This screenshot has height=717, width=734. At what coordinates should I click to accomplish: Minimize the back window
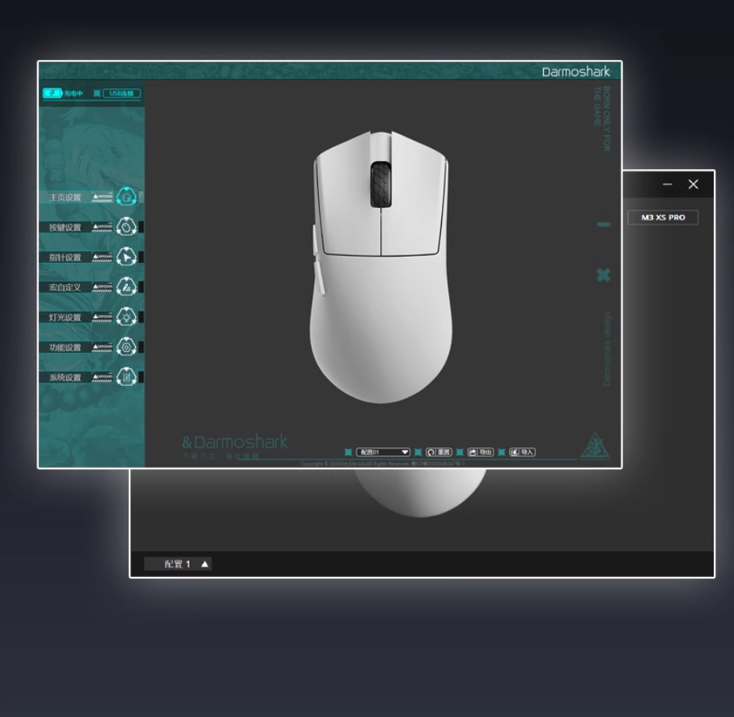(668, 185)
